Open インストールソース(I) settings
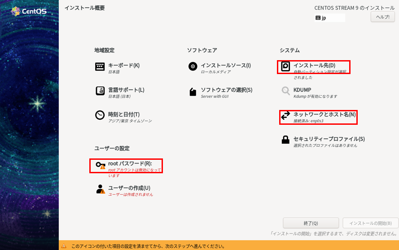399x250 pixels. (x=226, y=66)
